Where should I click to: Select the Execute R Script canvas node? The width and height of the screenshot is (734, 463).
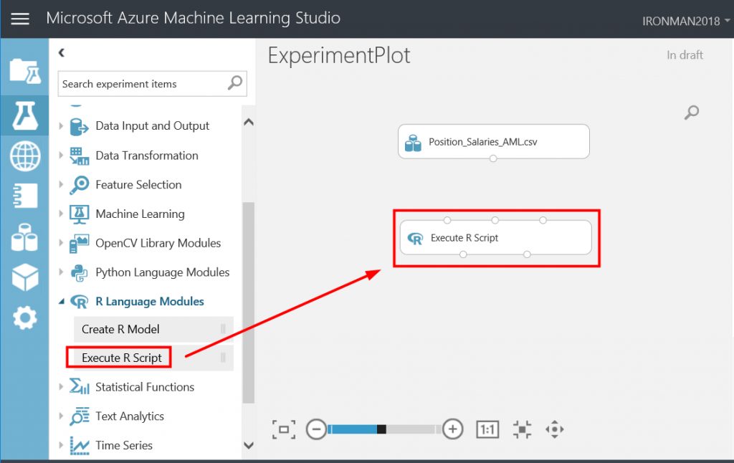pos(496,237)
